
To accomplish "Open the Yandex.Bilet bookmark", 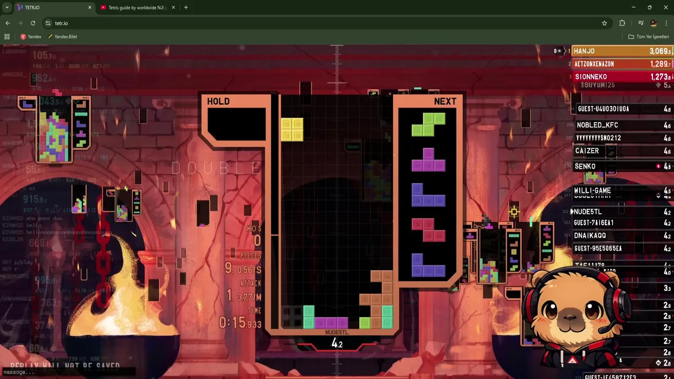I will coord(63,37).
